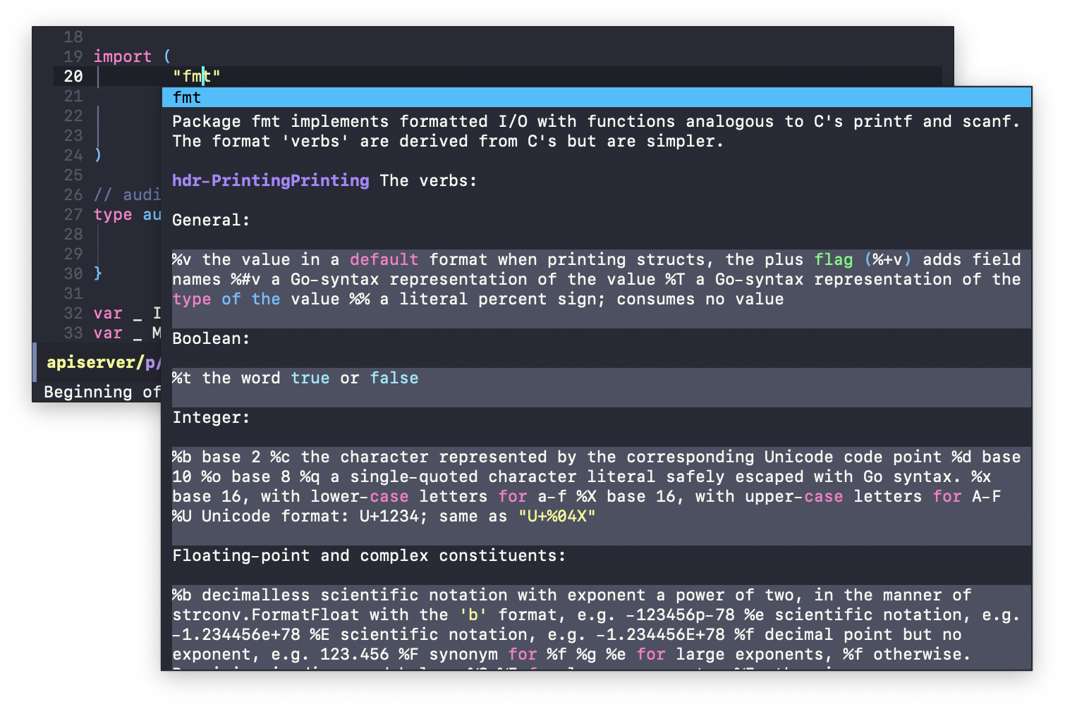Click the 'Boolean:' heading in documentation popup
The height and width of the screenshot is (709, 1065).
pyautogui.click(x=211, y=338)
